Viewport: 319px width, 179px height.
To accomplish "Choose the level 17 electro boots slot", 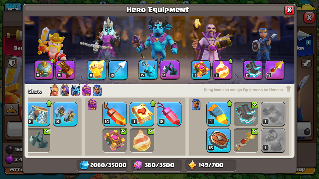I will click(x=253, y=70).
